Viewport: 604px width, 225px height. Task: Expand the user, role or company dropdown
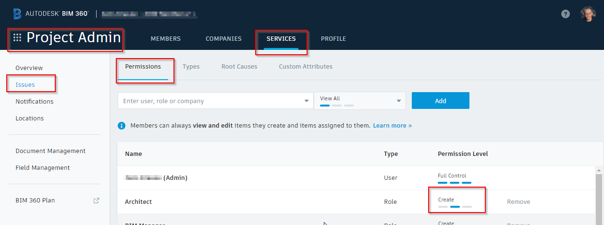click(307, 101)
